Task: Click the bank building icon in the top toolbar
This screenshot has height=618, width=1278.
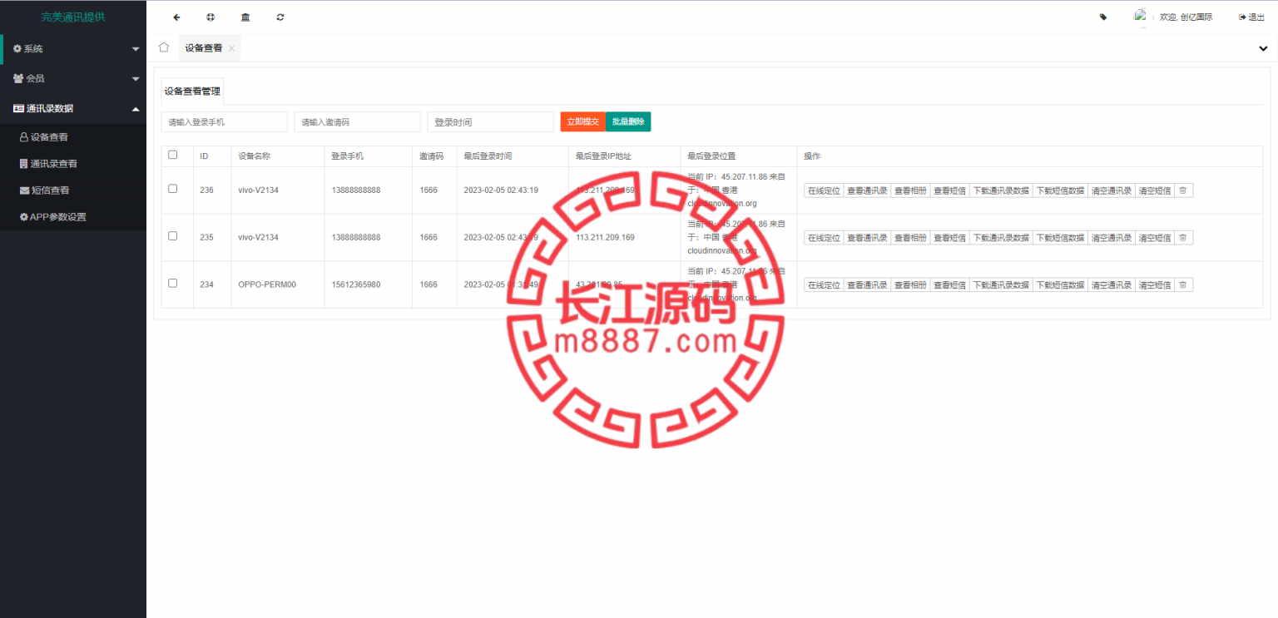Action: pos(245,17)
